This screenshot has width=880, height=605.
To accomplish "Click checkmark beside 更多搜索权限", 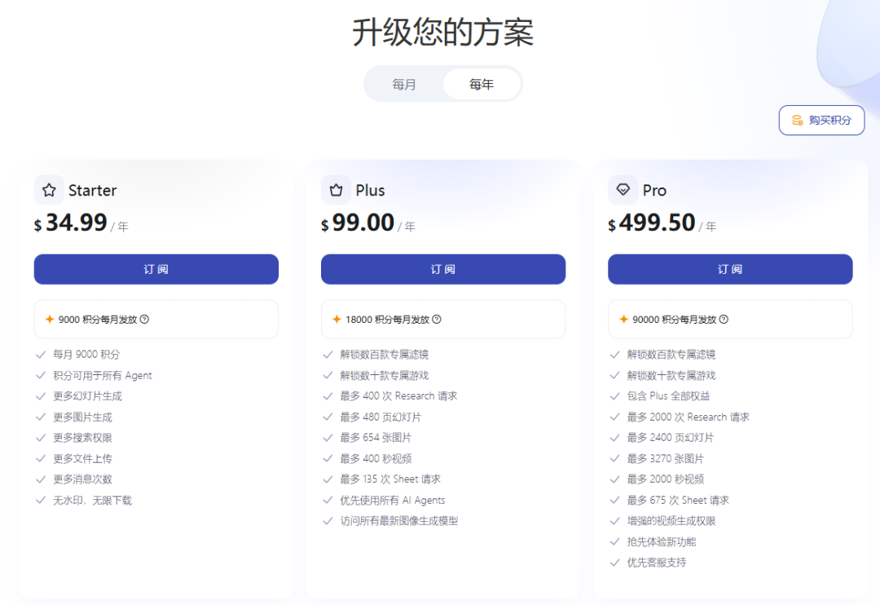I will point(41,438).
